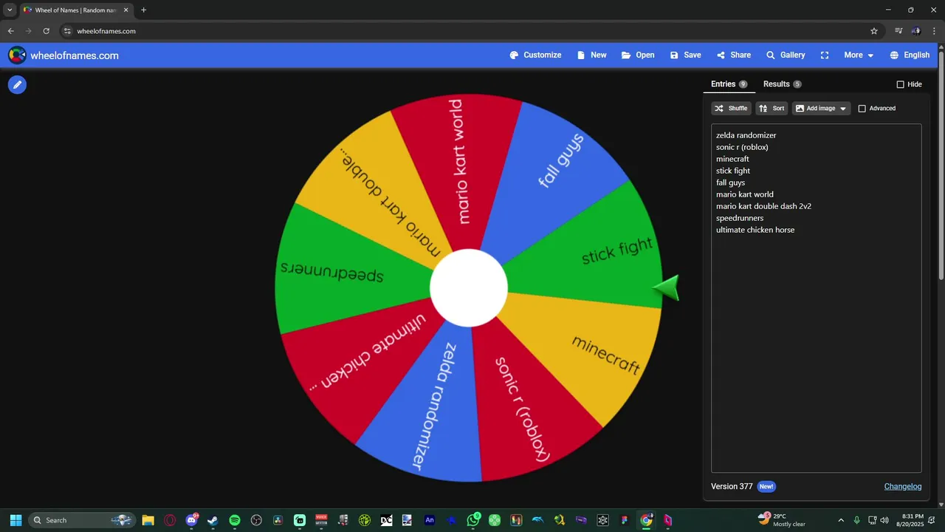The image size is (945, 532).
Task: Open Figma from the taskbar
Action: [625, 520]
